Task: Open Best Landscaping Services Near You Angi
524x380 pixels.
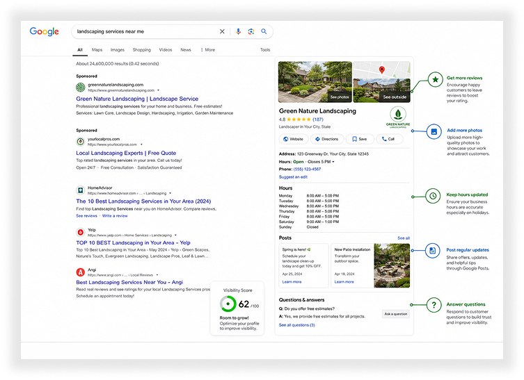Action: [129, 282]
